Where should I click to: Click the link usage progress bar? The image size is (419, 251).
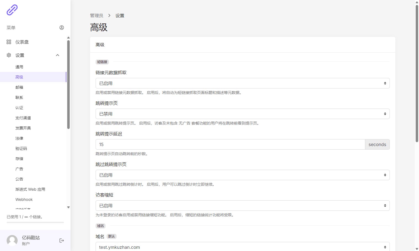point(35,222)
